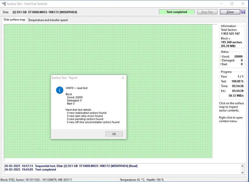
Task: Click the 'Sequential test, Disk' log entry
Action: pyautogui.click(x=71, y=166)
